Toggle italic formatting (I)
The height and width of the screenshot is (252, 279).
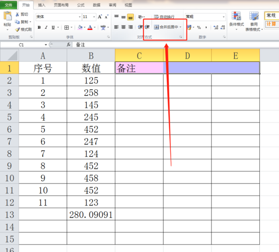[x=46, y=27]
